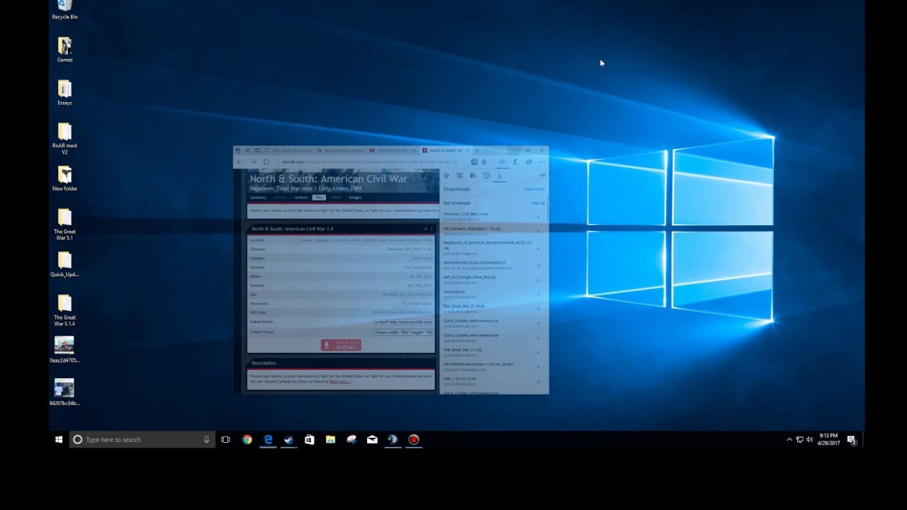Open Task View from taskbar
This screenshot has width=907, height=510.
click(225, 440)
